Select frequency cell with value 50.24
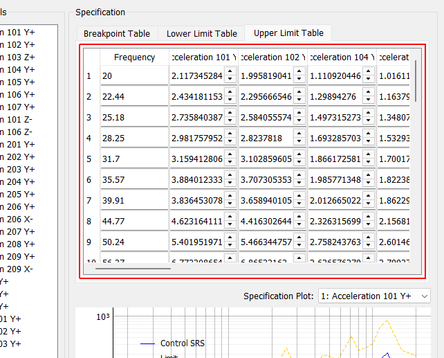 pyautogui.click(x=134, y=242)
